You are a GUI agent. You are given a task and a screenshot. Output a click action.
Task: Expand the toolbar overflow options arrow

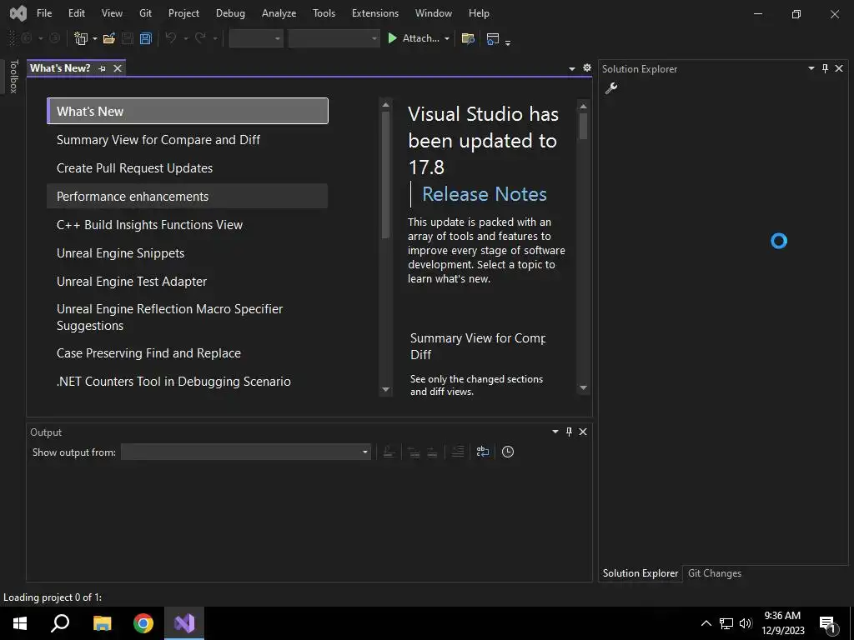click(x=508, y=42)
